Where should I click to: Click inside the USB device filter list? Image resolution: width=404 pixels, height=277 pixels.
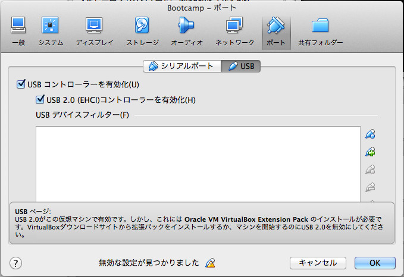198,164
